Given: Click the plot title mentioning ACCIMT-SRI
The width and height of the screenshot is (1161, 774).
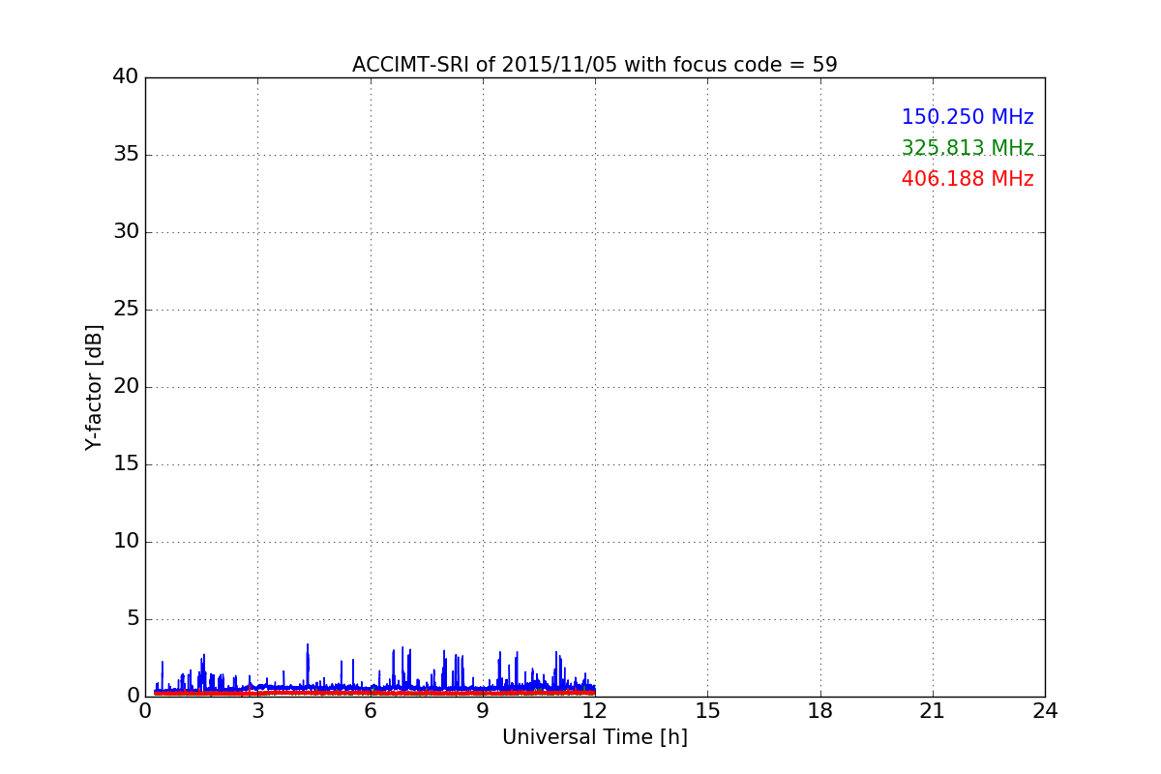Looking at the screenshot, I should click(x=594, y=65).
